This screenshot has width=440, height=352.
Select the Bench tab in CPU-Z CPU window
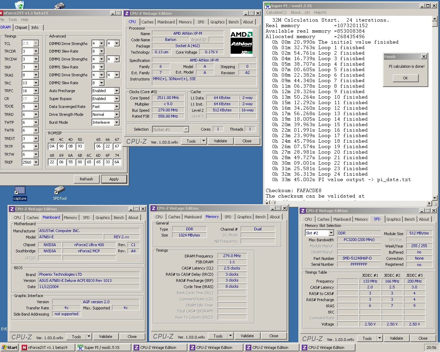pyautogui.click(x=234, y=22)
